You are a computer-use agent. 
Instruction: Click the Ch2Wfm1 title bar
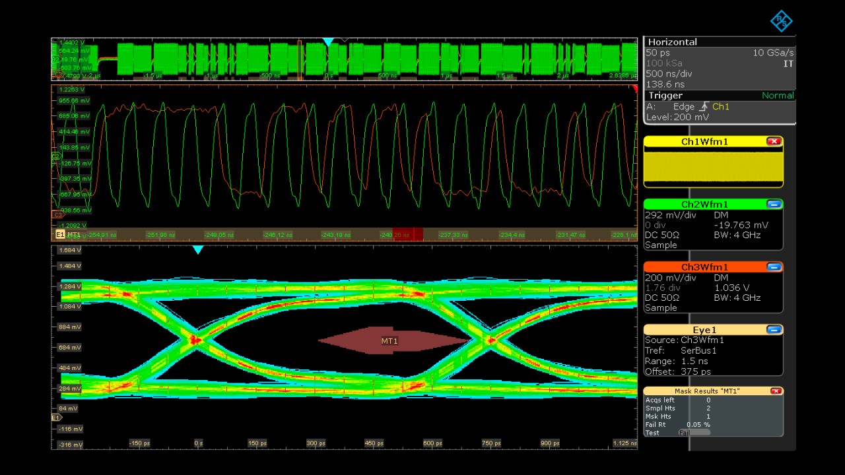(704, 205)
